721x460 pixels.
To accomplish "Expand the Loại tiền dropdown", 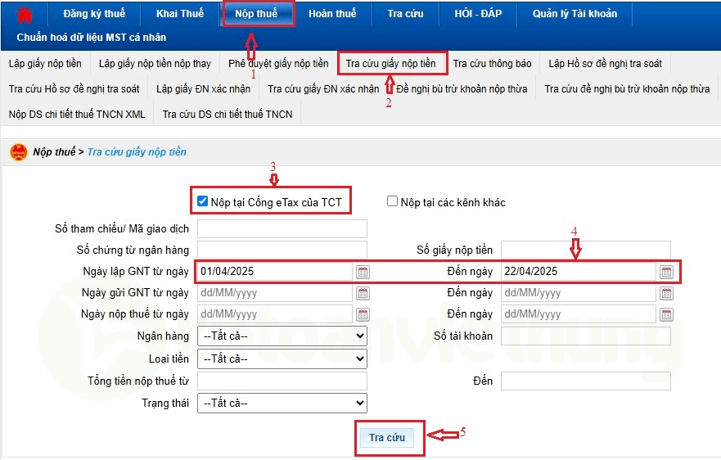I will pos(282,359).
